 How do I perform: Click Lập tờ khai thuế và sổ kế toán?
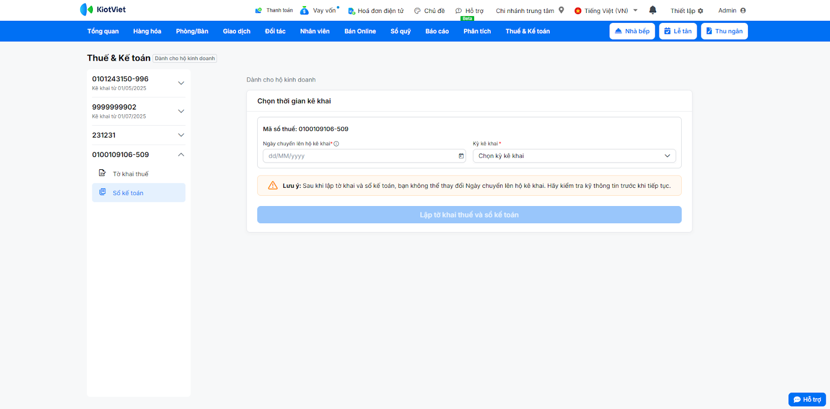coord(469,215)
